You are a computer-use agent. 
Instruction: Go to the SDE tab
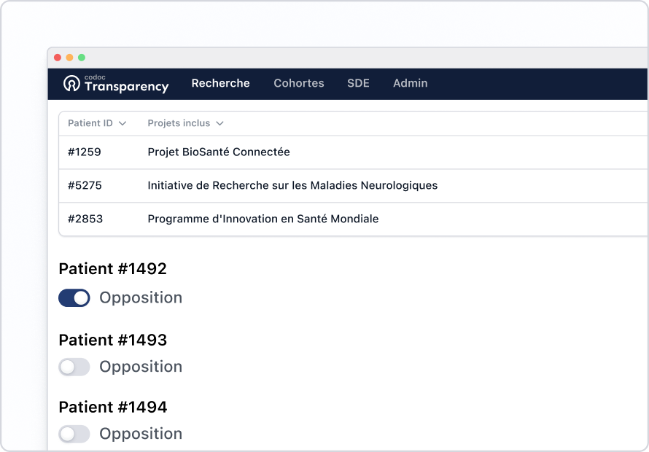(358, 83)
